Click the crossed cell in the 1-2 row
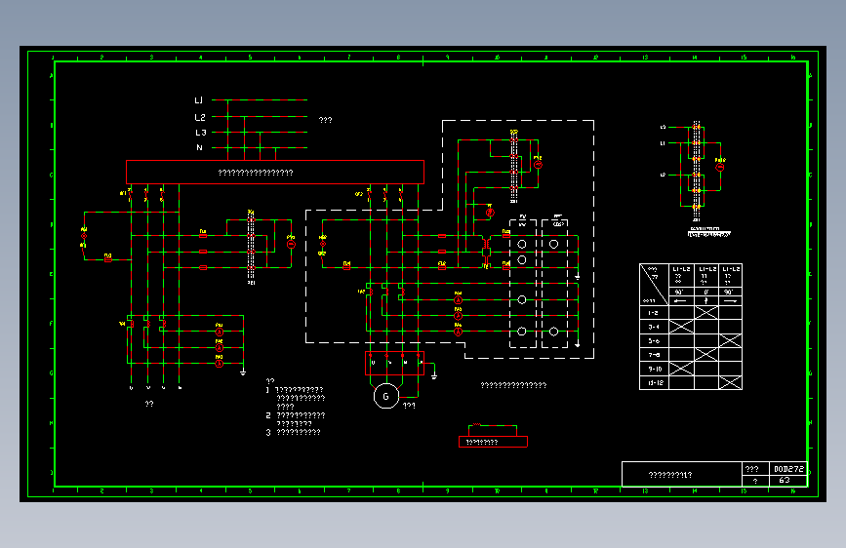 click(x=706, y=313)
